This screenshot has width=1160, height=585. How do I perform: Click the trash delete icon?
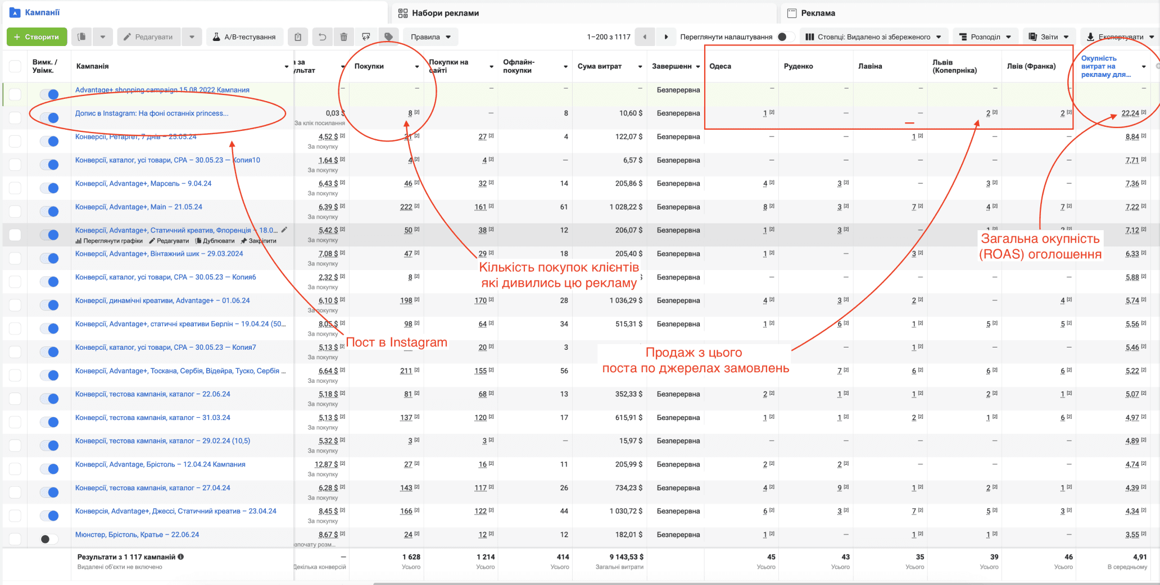point(344,37)
